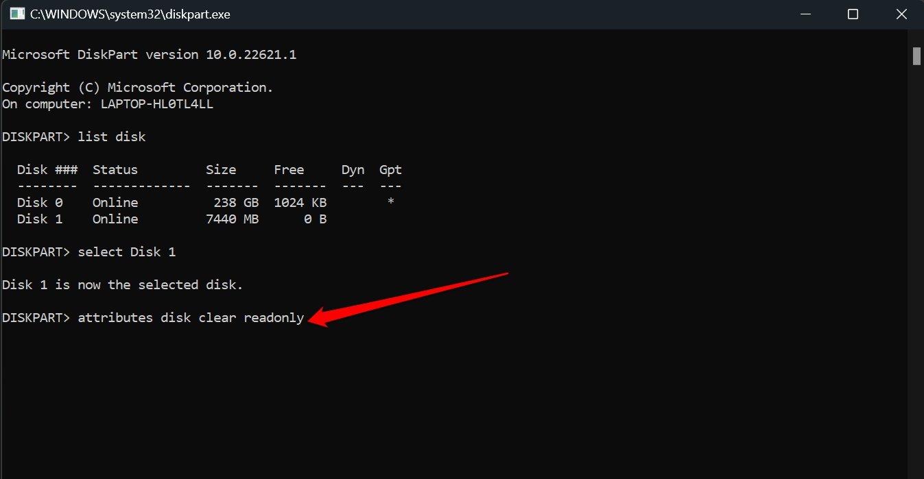924x479 pixels.
Task: Click the 'Gpt' column header
Action: (x=390, y=169)
